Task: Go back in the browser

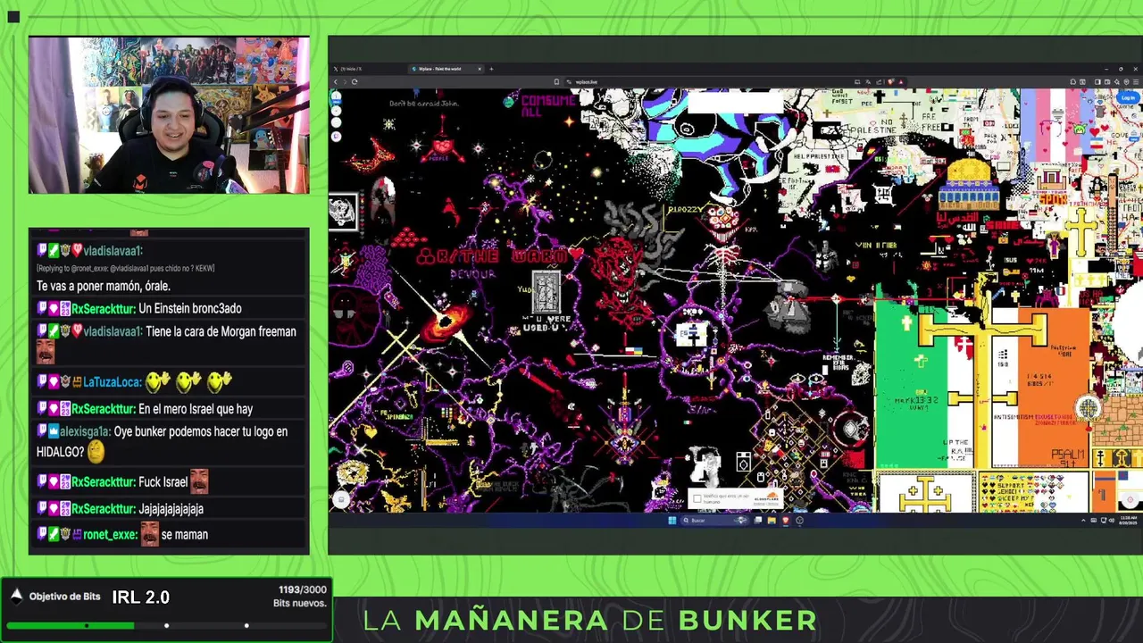Action: pyautogui.click(x=336, y=81)
